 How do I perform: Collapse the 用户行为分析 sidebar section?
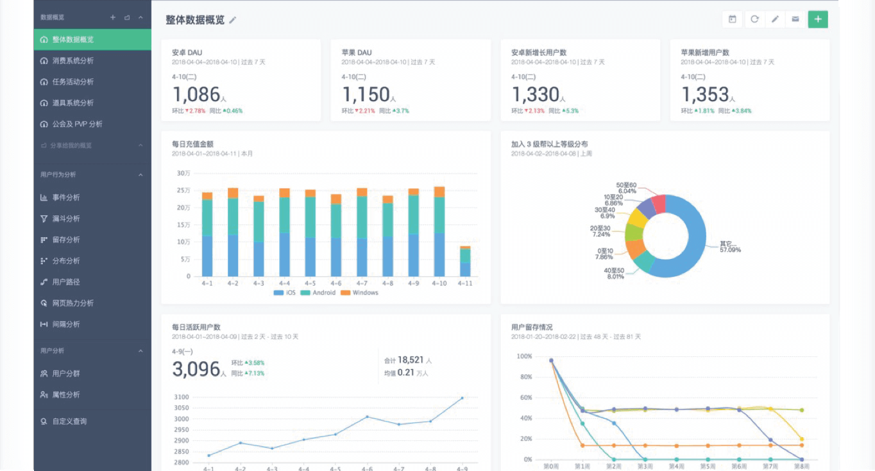click(x=140, y=174)
